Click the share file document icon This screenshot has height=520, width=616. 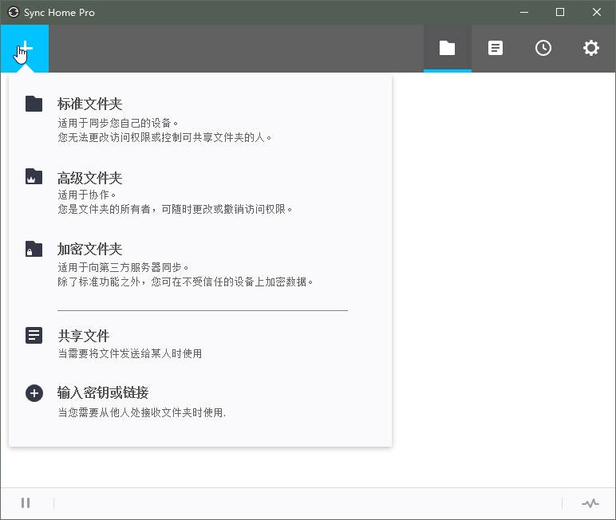click(34, 336)
